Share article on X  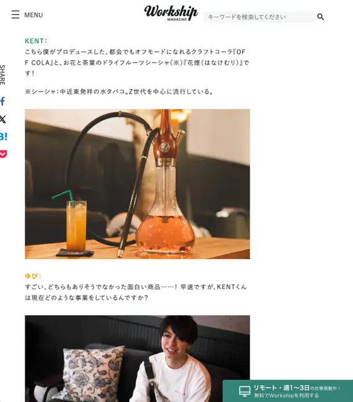pos(3,119)
